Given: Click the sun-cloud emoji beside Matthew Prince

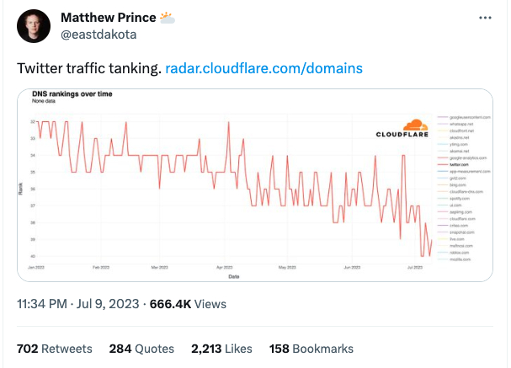Looking at the screenshot, I should (x=167, y=18).
